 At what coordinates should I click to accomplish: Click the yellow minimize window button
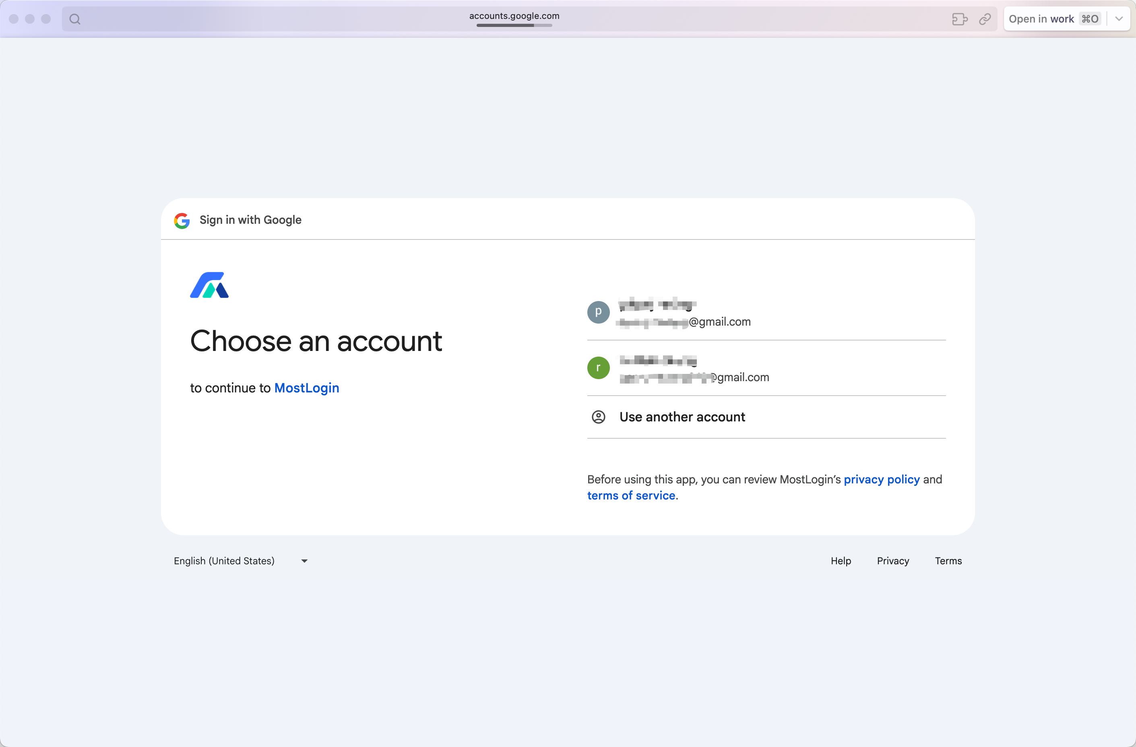pos(30,19)
